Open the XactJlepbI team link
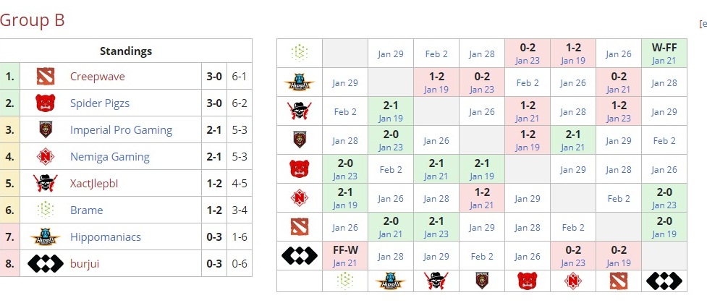This screenshot has height=303, width=707. (93, 184)
